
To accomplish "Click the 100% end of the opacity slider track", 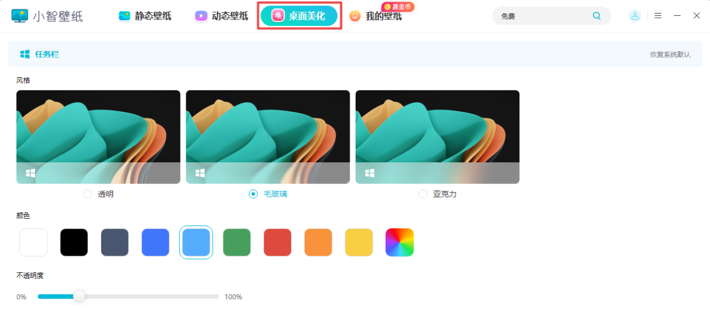I will (x=217, y=296).
